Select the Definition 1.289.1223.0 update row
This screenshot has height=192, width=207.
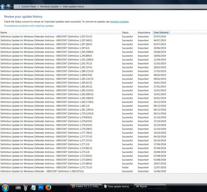85,71
